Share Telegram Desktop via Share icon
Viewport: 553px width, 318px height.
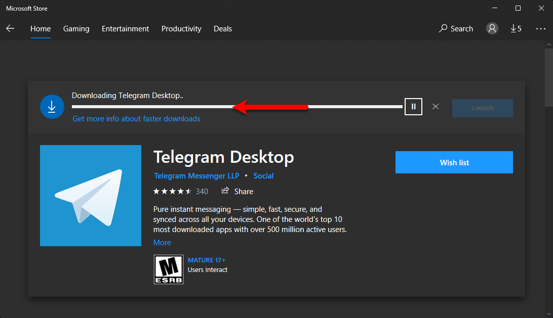(238, 191)
